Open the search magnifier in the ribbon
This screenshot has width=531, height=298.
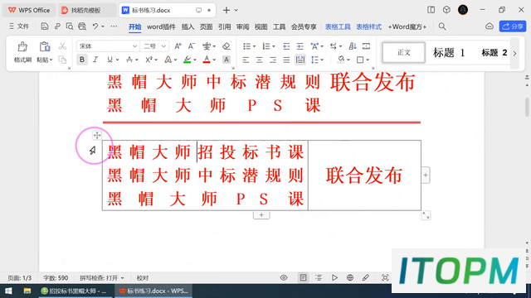[x=442, y=26]
